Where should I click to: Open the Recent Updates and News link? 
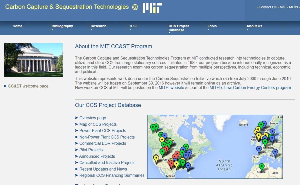pos(103,169)
